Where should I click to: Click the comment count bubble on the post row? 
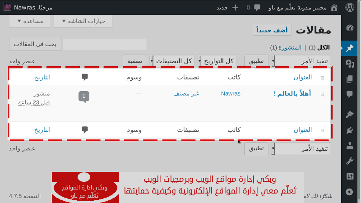click(x=84, y=96)
